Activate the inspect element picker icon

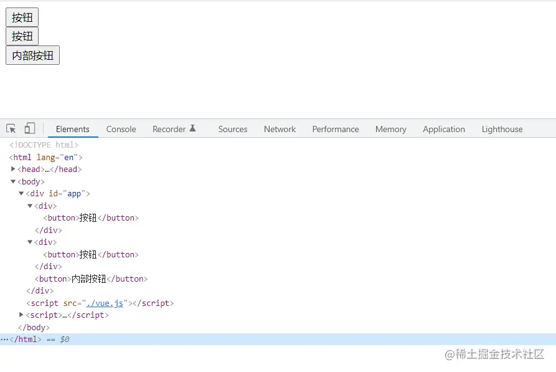11,128
